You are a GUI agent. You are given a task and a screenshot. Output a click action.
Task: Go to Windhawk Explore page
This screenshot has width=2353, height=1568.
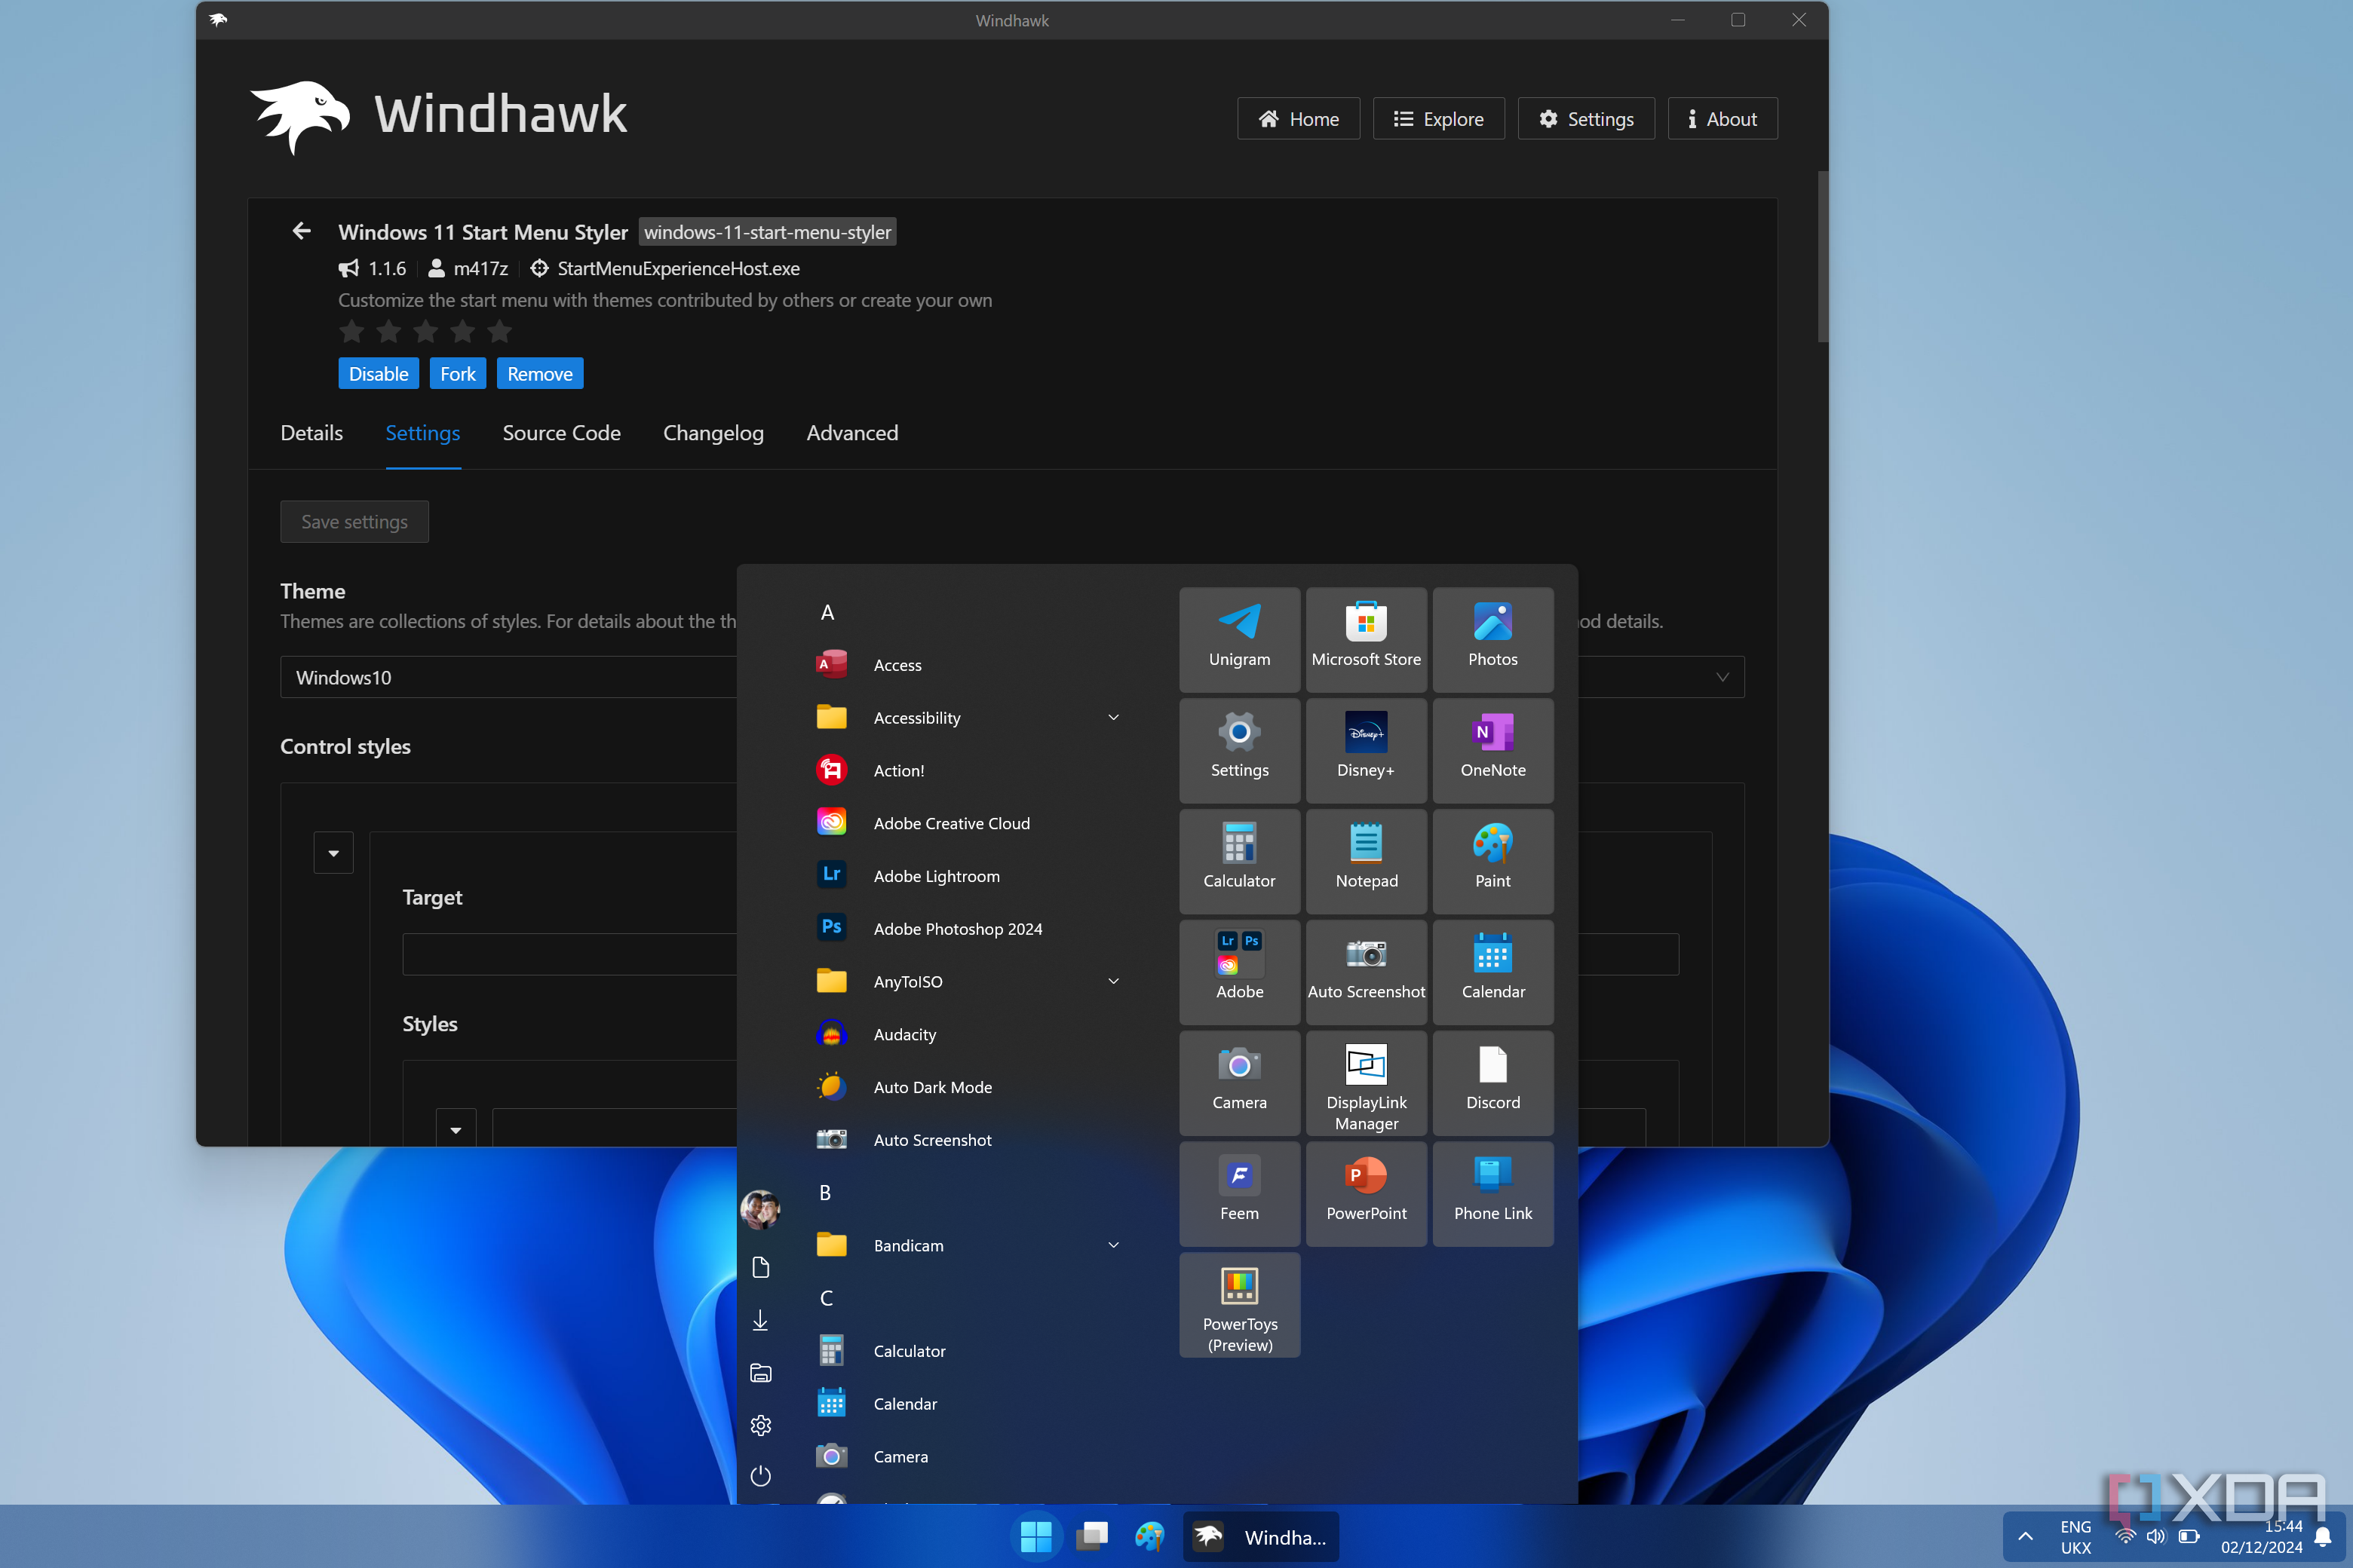[x=1439, y=119]
